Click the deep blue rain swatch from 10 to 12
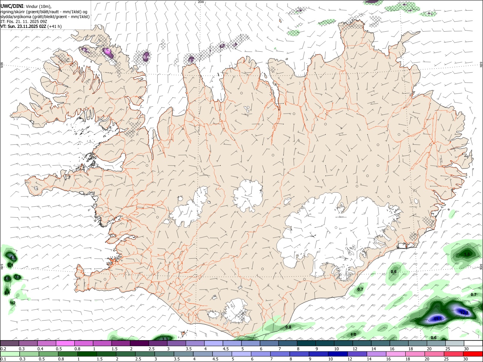Viewport: 483px width, 362px height. coord(338,354)
